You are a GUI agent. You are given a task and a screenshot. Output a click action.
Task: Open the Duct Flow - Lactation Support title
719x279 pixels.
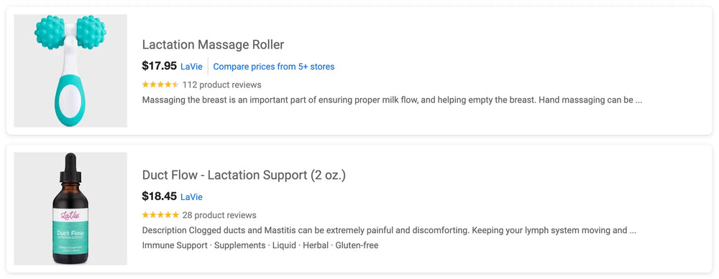point(244,175)
